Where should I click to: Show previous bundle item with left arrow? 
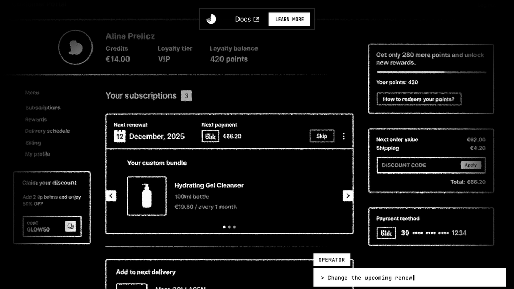tap(111, 196)
